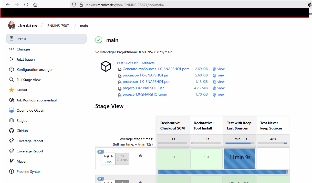Click the play icon beside Jetzt bauen

point(11,59)
